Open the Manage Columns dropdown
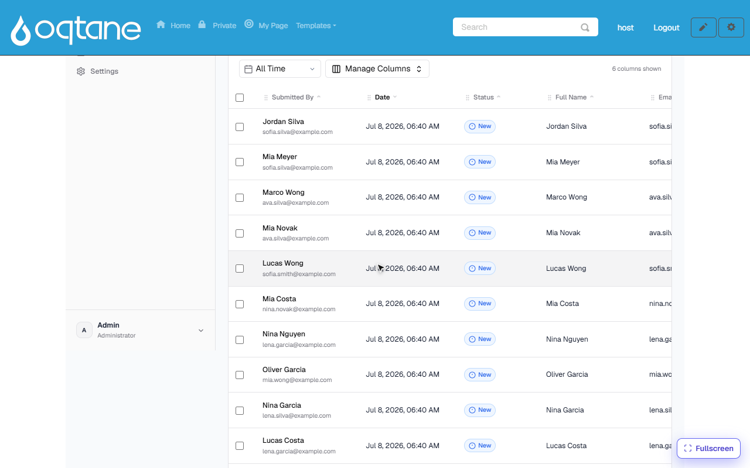The height and width of the screenshot is (468, 750). pos(377,69)
